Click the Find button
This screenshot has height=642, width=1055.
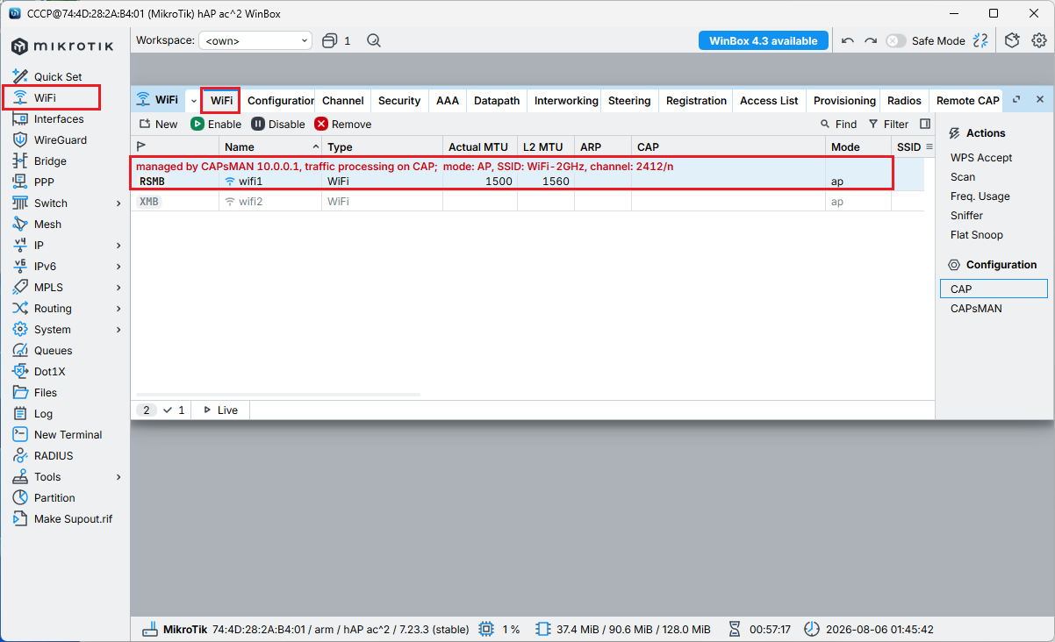[x=838, y=125]
